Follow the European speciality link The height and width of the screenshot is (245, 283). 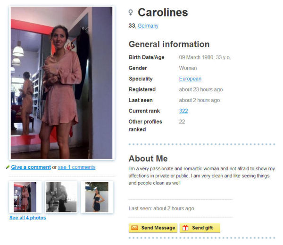click(190, 79)
